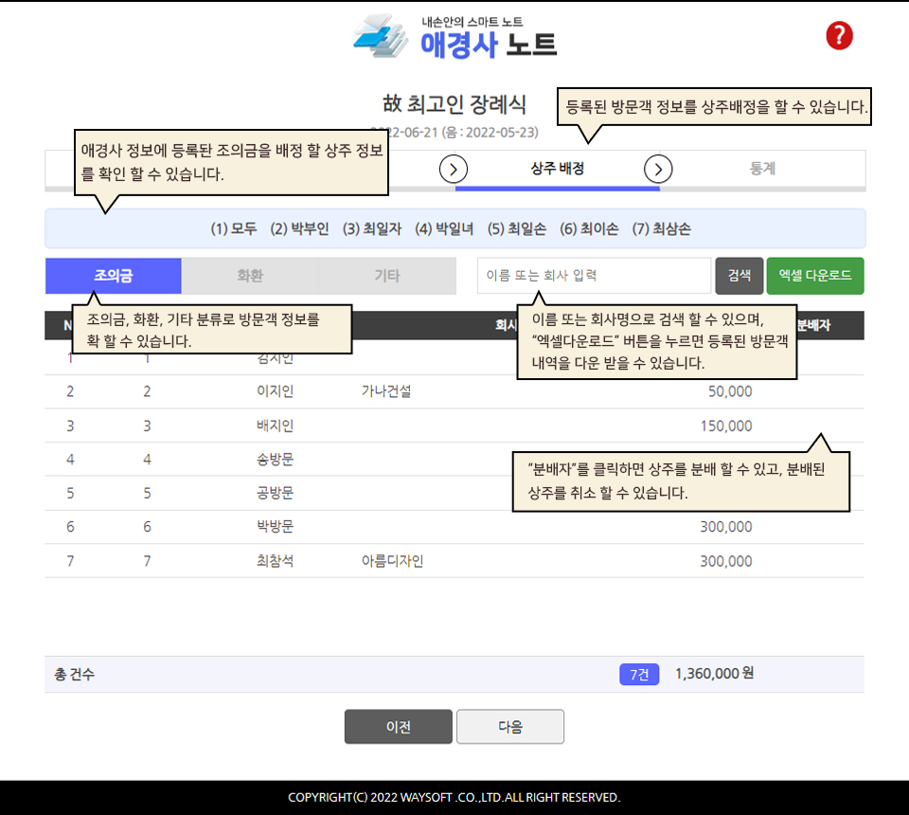Filter by mourner (7) 최삼손
This screenshot has width=909, height=815.
pos(661,229)
